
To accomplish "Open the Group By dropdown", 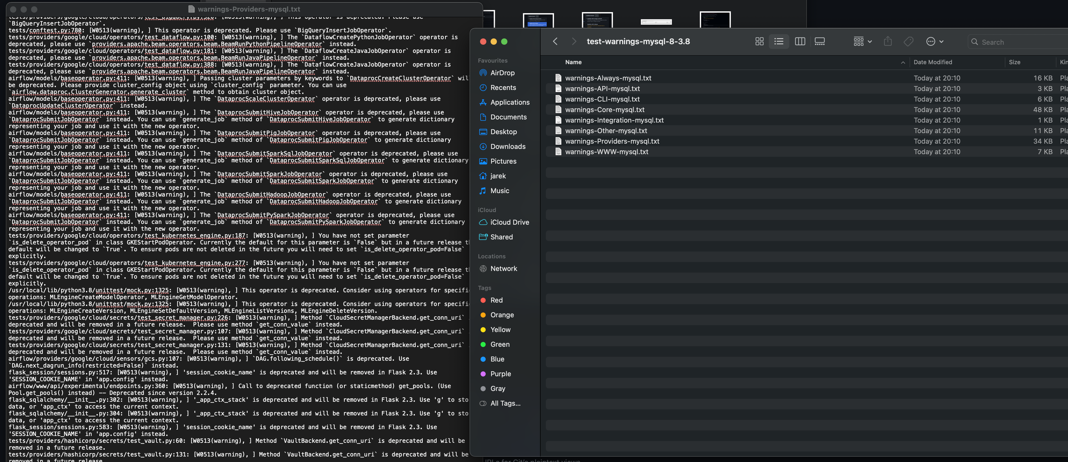I will pos(863,41).
